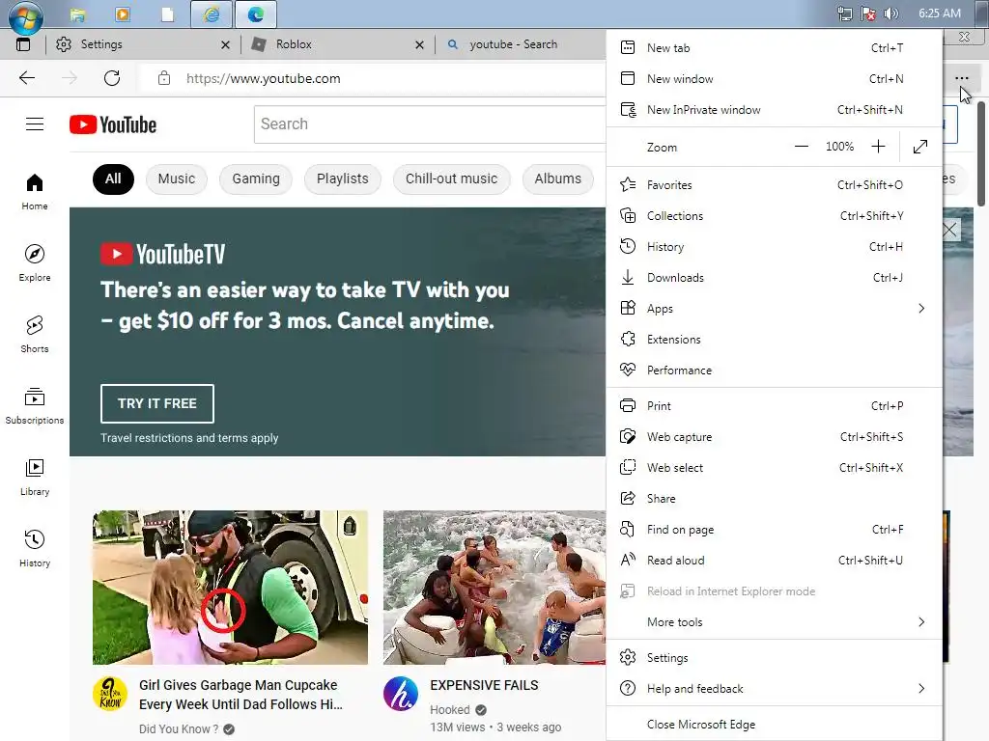
Task: Open Library in YouTube sidebar
Action: pos(35,478)
